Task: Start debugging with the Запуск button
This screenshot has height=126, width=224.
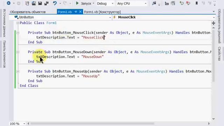Action: coord(83,3)
